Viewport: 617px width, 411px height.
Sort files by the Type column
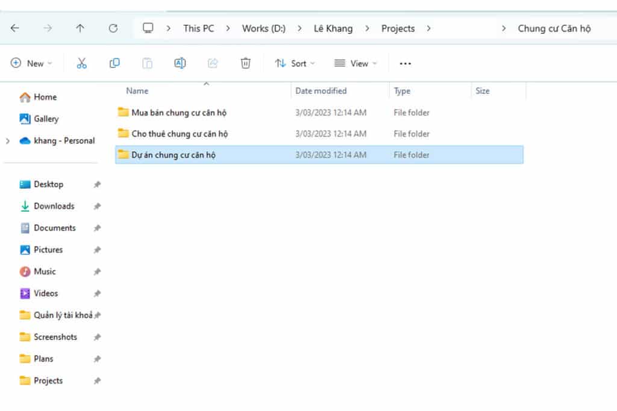pyautogui.click(x=402, y=91)
